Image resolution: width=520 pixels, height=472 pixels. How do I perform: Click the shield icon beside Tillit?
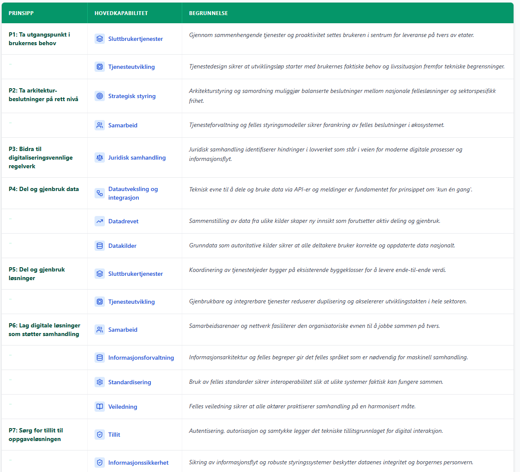[100, 435]
